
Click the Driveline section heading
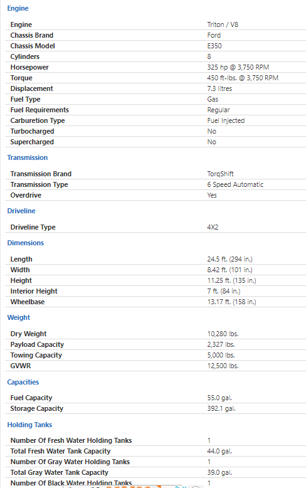coord(21,211)
